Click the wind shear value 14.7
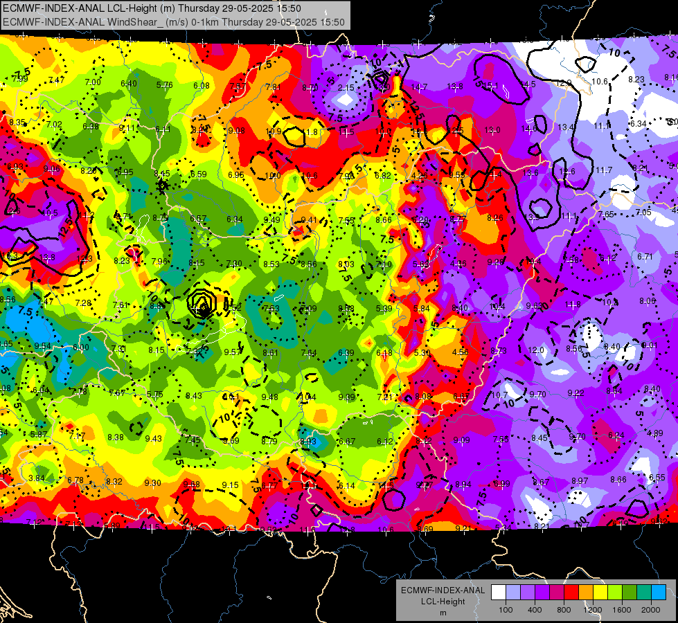This screenshot has width=678, height=623. [x=419, y=87]
